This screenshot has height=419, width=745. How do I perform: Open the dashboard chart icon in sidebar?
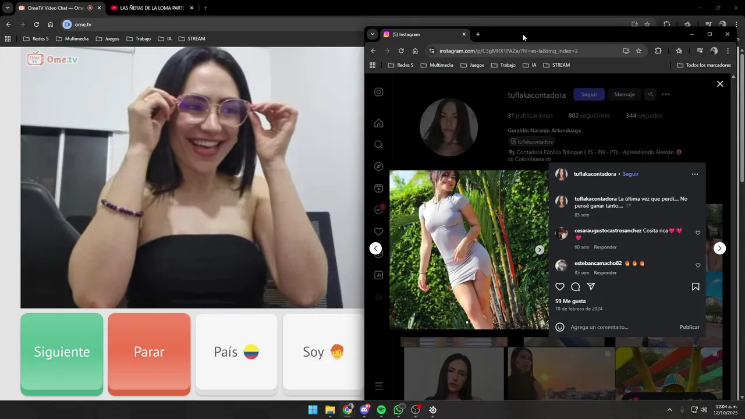click(378, 275)
